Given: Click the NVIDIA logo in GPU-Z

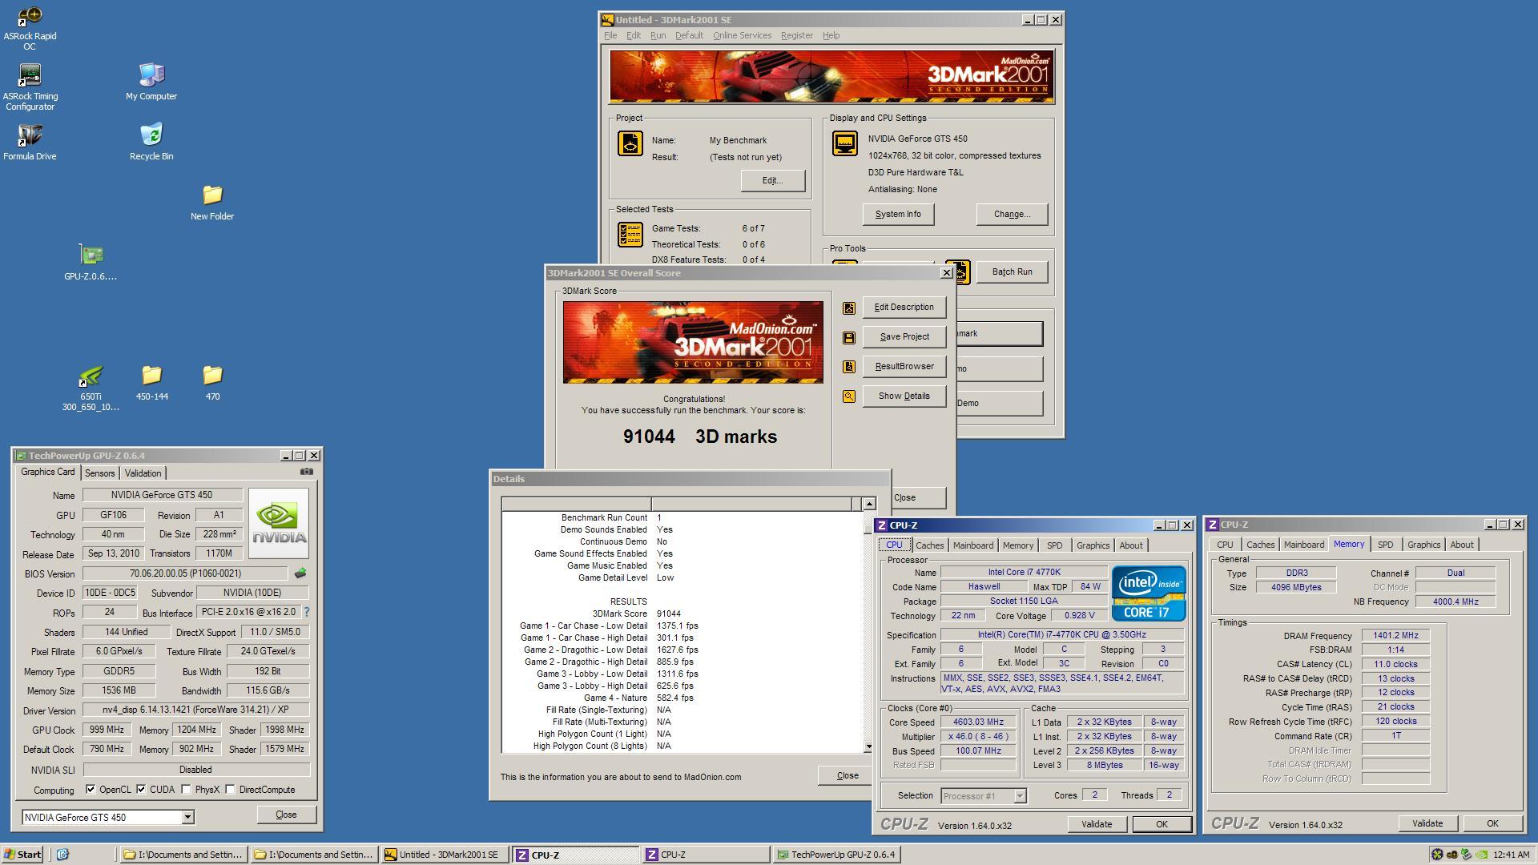Looking at the screenshot, I should pos(279,523).
